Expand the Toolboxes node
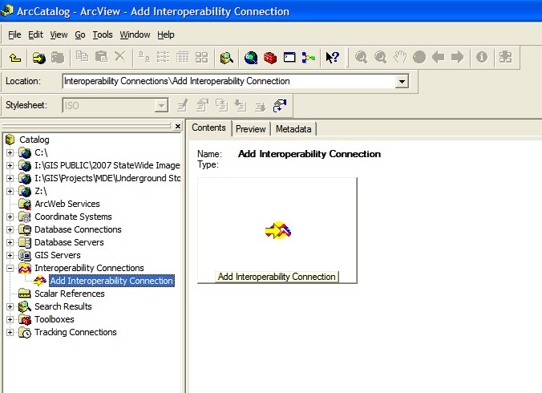This screenshot has height=393, width=542. pyautogui.click(x=10, y=319)
